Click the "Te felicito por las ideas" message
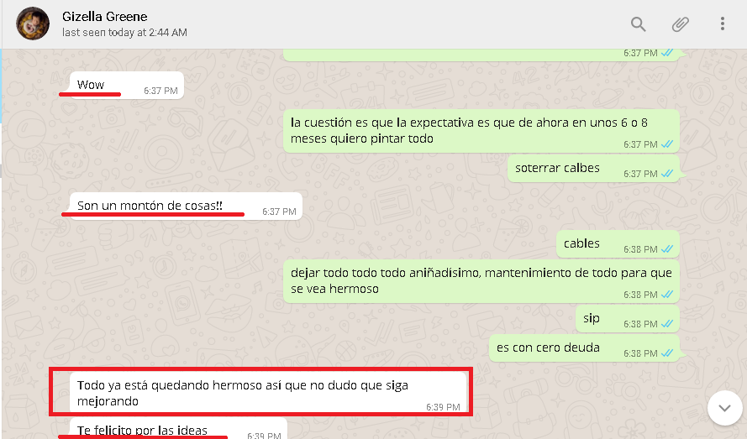 point(178,429)
